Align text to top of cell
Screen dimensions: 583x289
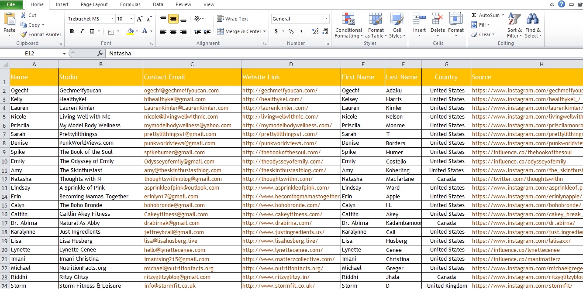click(163, 19)
